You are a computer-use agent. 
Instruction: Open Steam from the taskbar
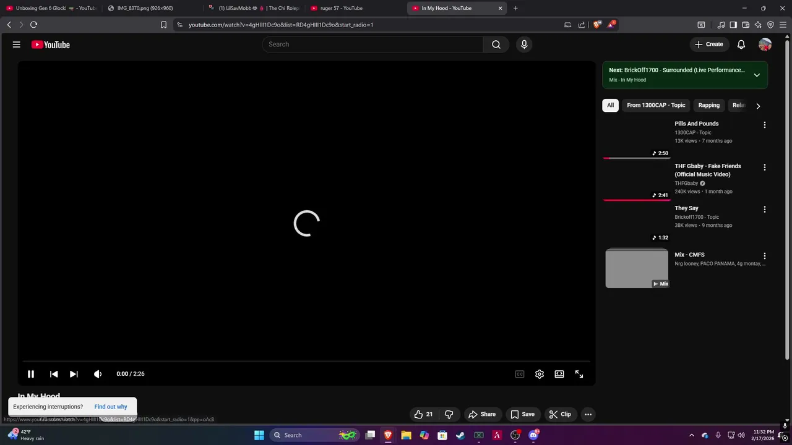pyautogui.click(x=460, y=435)
